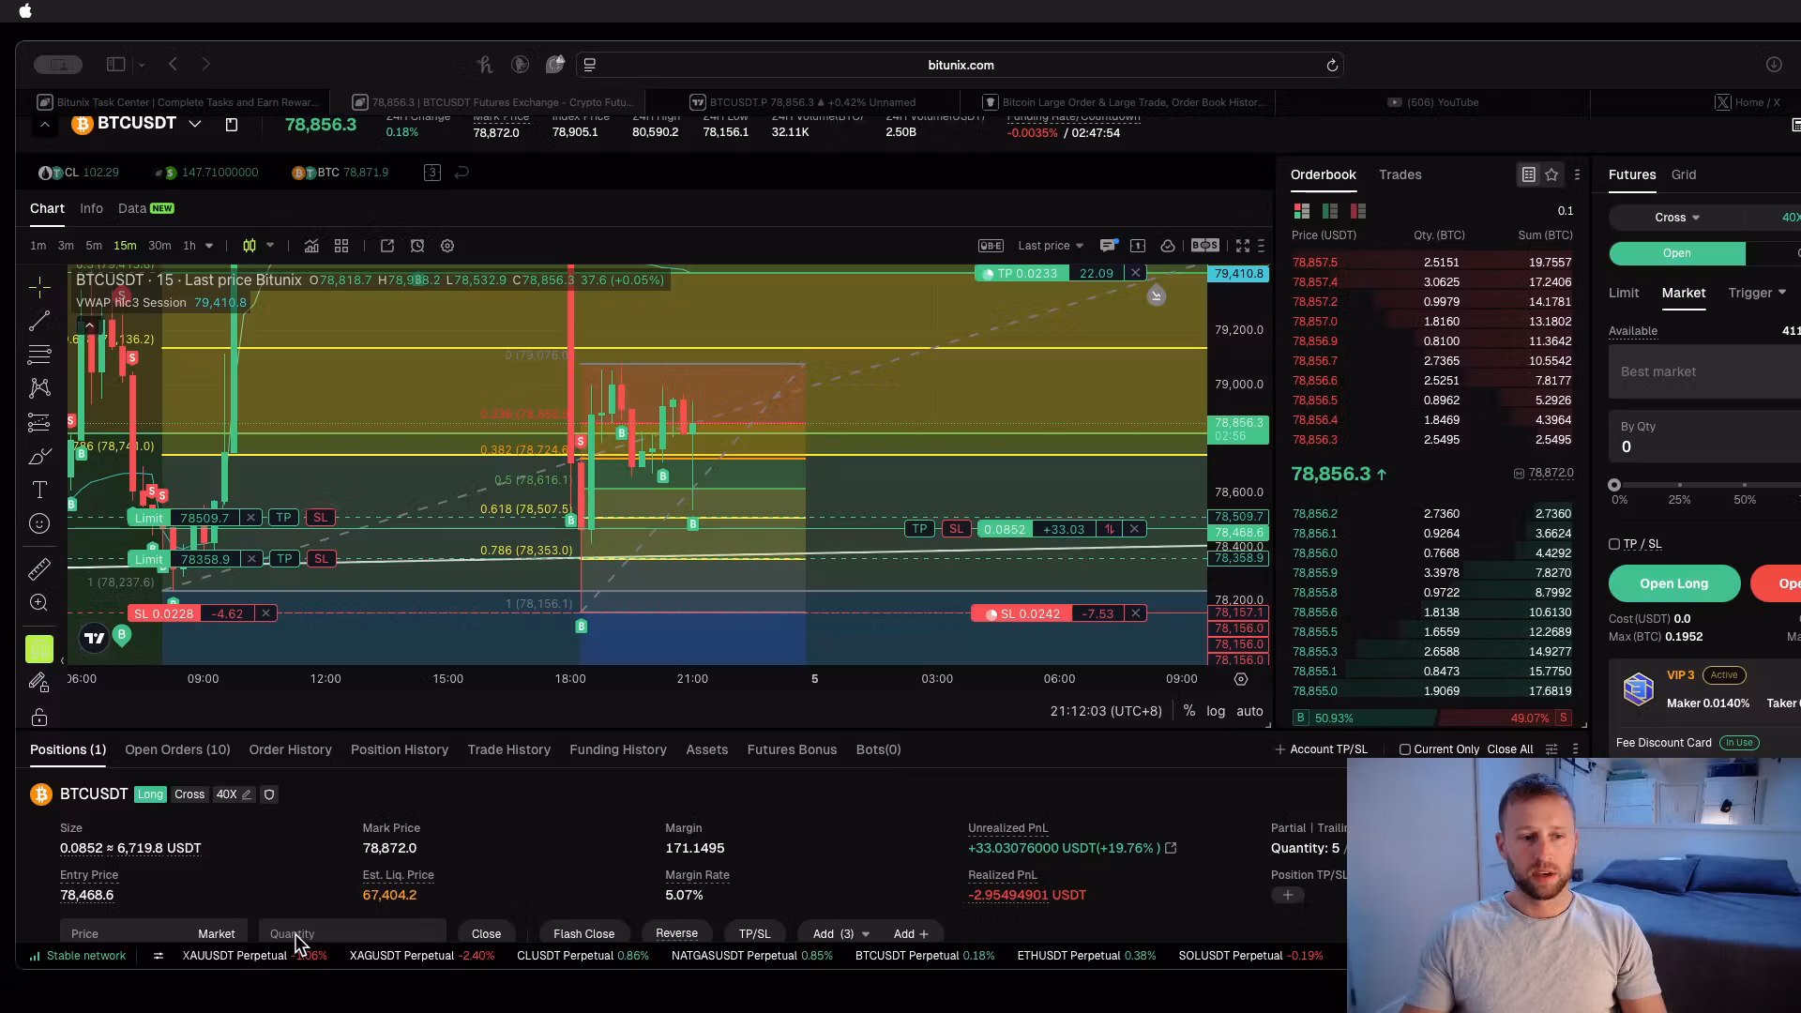Switch chart panel to Info tab
The height and width of the screenshot is (1013, 1801).
click(91, 208)
